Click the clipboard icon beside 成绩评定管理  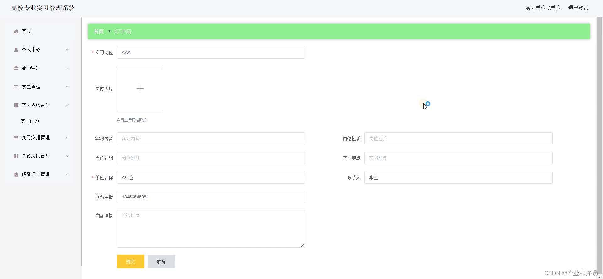(16, 175)
